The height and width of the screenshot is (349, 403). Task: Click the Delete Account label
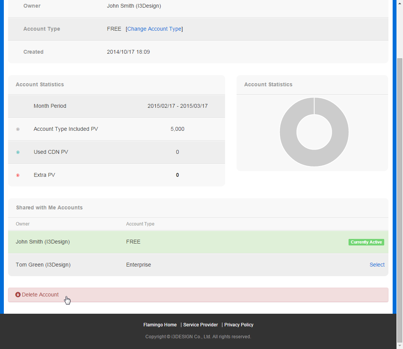pyautogui.click(x=40, y=295)
